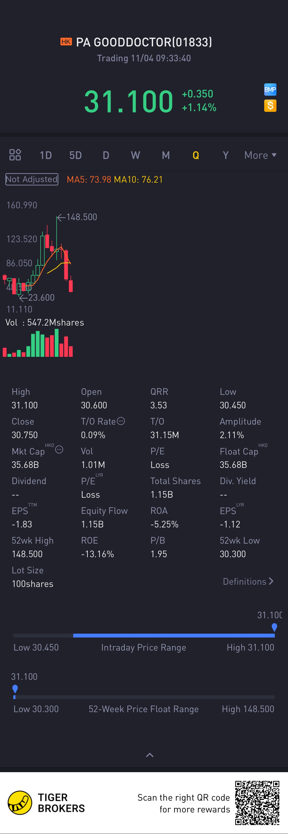The image size is (288, 834).
Task: Tap the EPS LYR value -1.12
Action: tap(230, 524)
